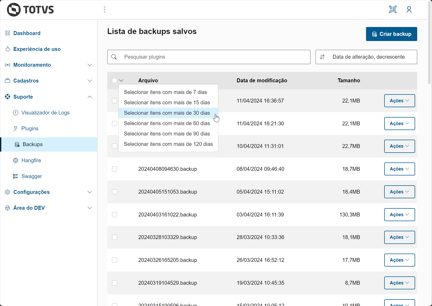The image size is (432, 306).
Task: Open the three-dot menu near the top
Action: click(x=104, y=9)
